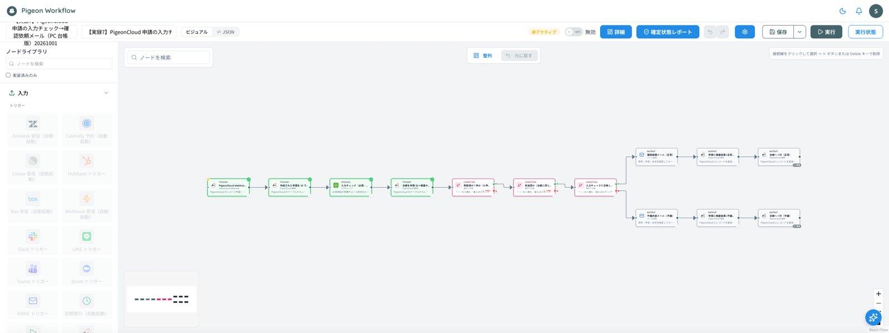Open the 詳細 panel

(x=616, y=32)
